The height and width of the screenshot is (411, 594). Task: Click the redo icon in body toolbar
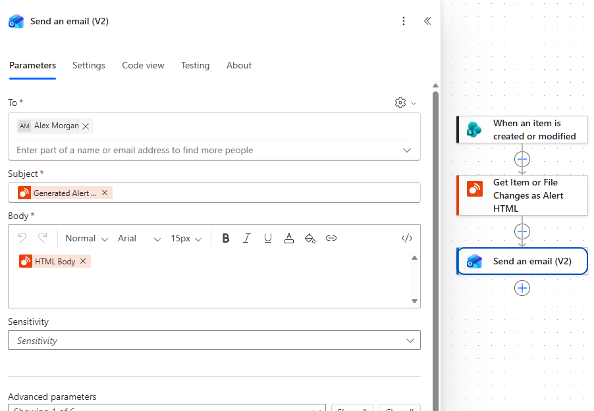click(x=42, y=238)
